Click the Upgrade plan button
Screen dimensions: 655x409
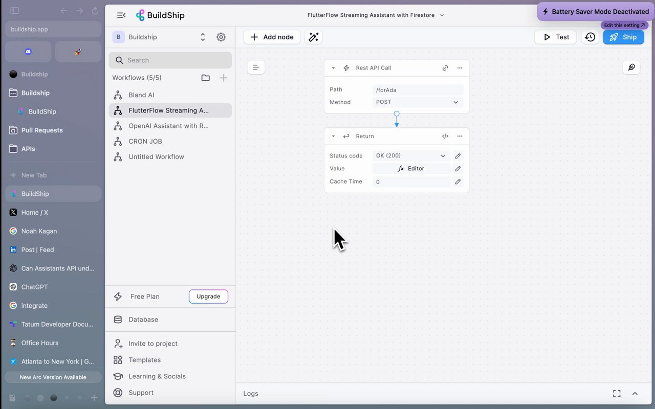[x=208, y=297]
